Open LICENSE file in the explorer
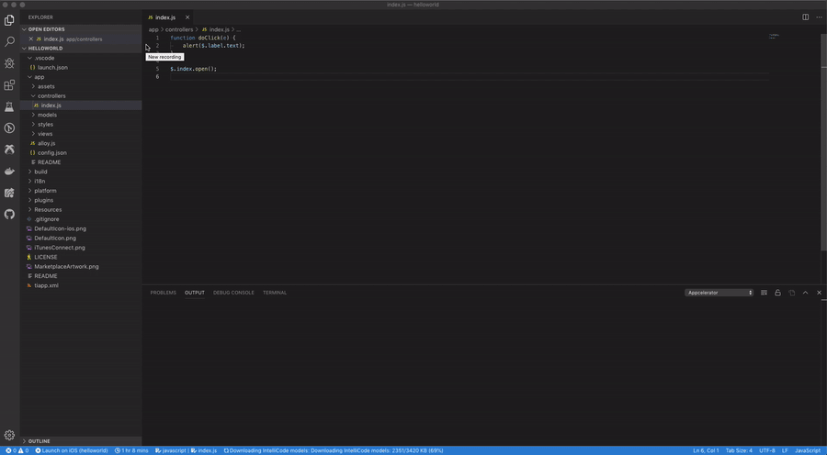This screenshot has width=827, height=455. click(x=81, y=257)
